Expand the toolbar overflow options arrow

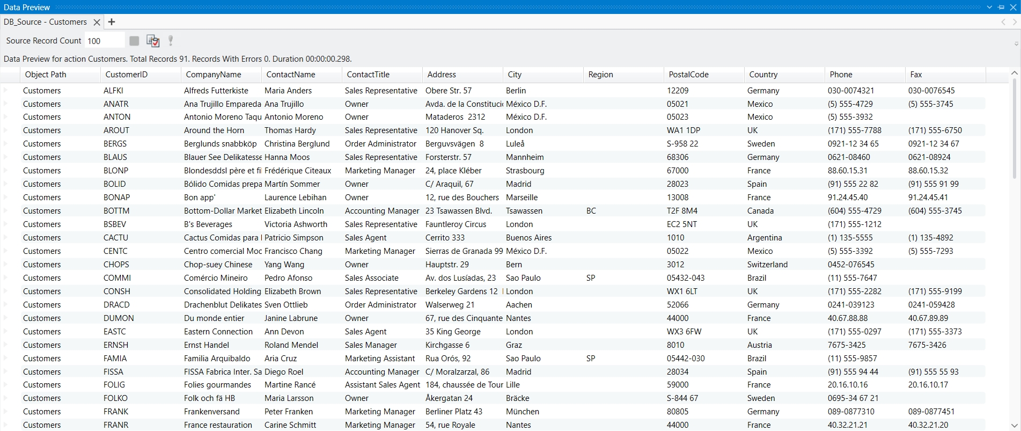[x=1016, y=44]
